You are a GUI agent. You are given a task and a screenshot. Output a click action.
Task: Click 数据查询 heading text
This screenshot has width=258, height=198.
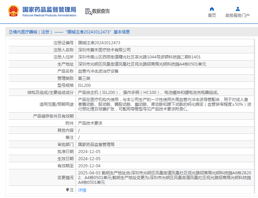[x=101, y=11]
